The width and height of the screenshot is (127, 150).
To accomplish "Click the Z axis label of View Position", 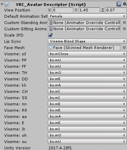I will [x=103, y=10].
